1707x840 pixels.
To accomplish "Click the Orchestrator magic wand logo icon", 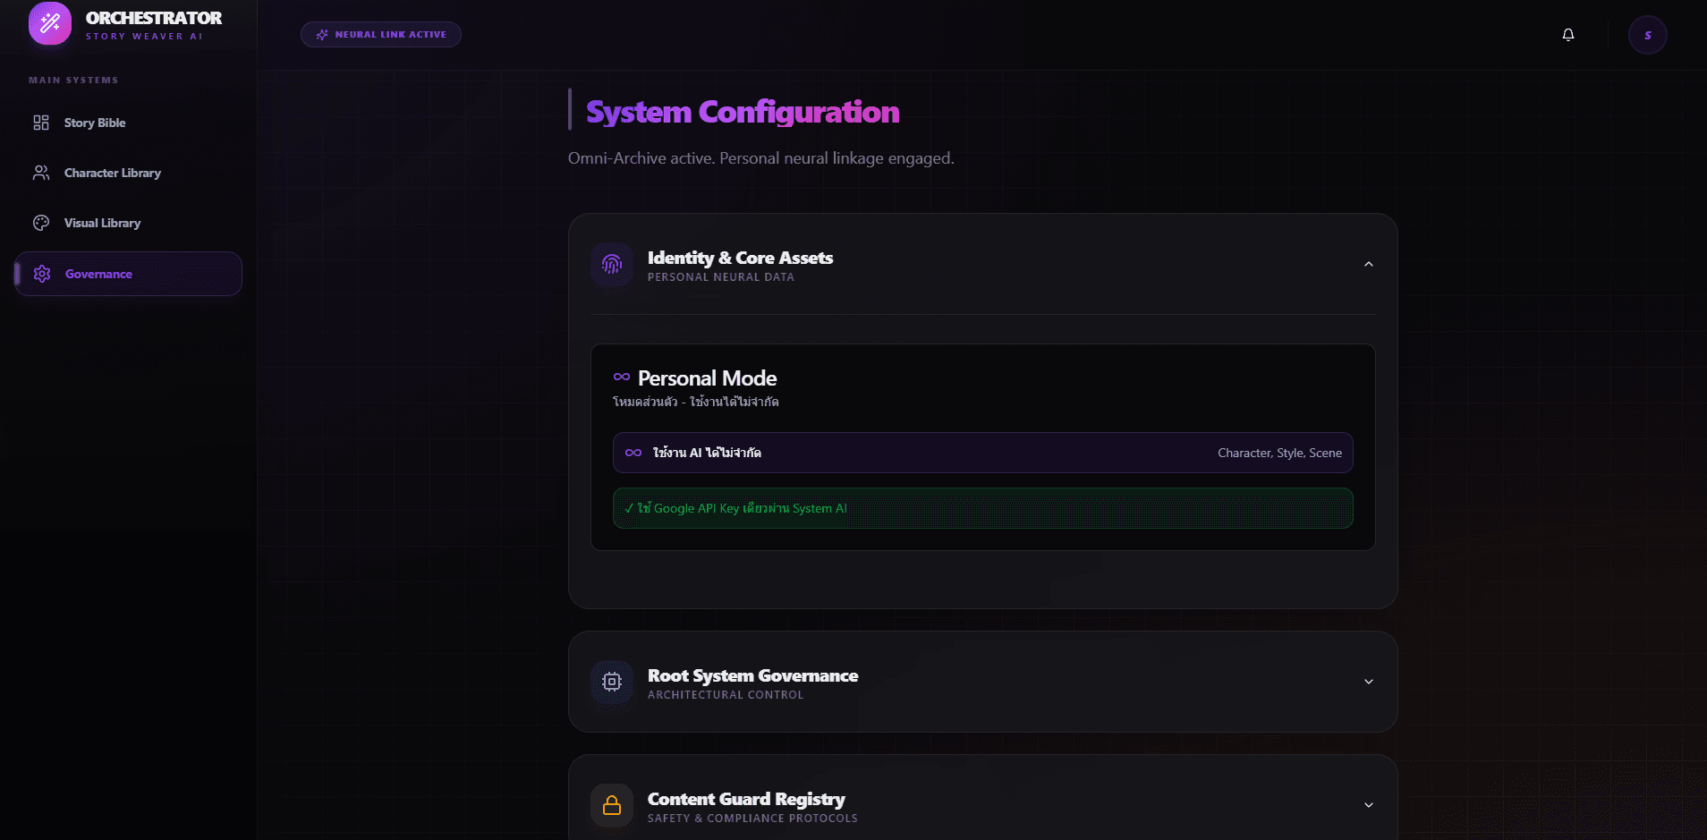I will tap(50, 23).
